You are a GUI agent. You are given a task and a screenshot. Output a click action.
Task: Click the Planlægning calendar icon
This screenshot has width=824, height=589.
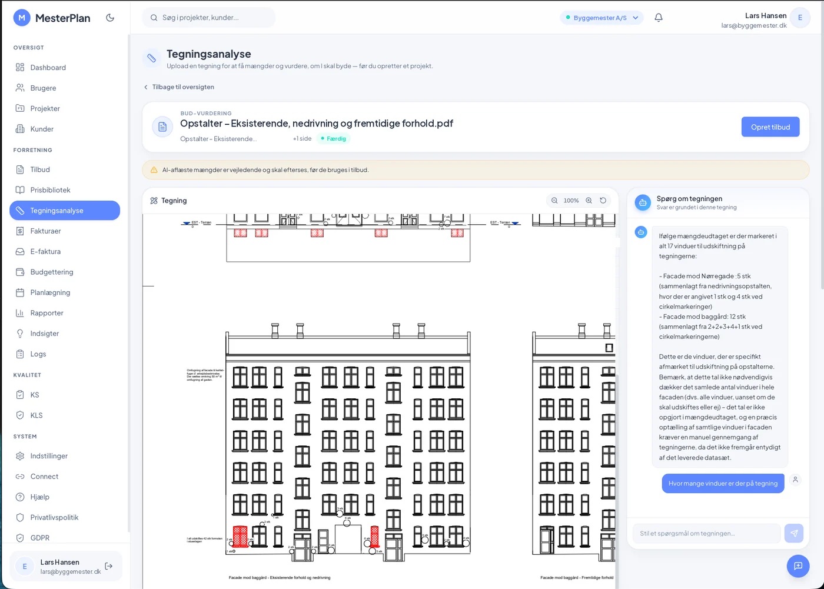(20, 292)
